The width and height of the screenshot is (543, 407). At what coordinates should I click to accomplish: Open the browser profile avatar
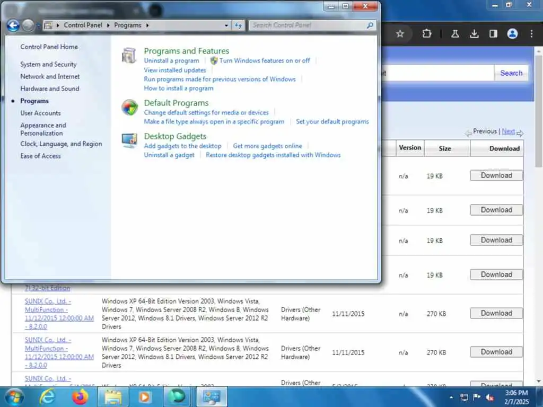(x=512, y=33)
